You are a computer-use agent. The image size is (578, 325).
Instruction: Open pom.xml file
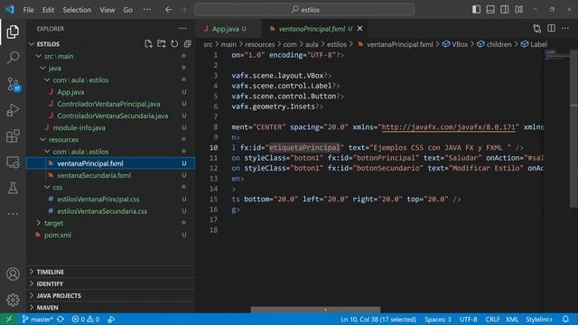click(58, 235)
